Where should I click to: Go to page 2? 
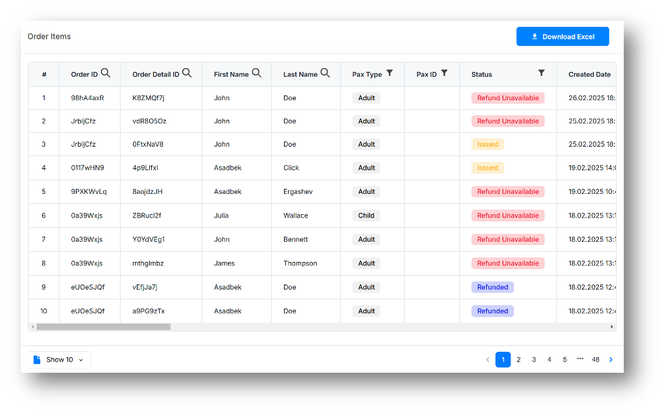click(518, 360)
